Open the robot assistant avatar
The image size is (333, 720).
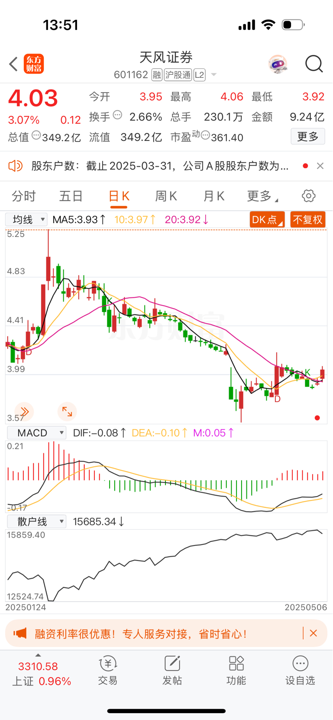click(x=278, y=64)
